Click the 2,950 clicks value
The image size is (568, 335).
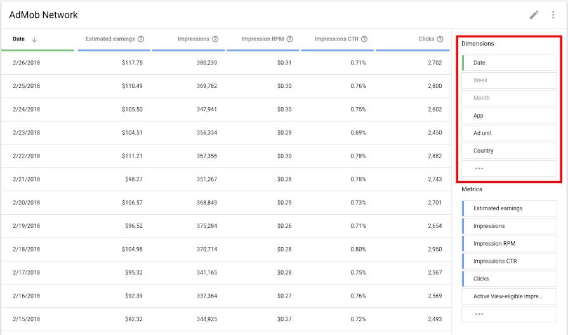[x=435, y=249]
